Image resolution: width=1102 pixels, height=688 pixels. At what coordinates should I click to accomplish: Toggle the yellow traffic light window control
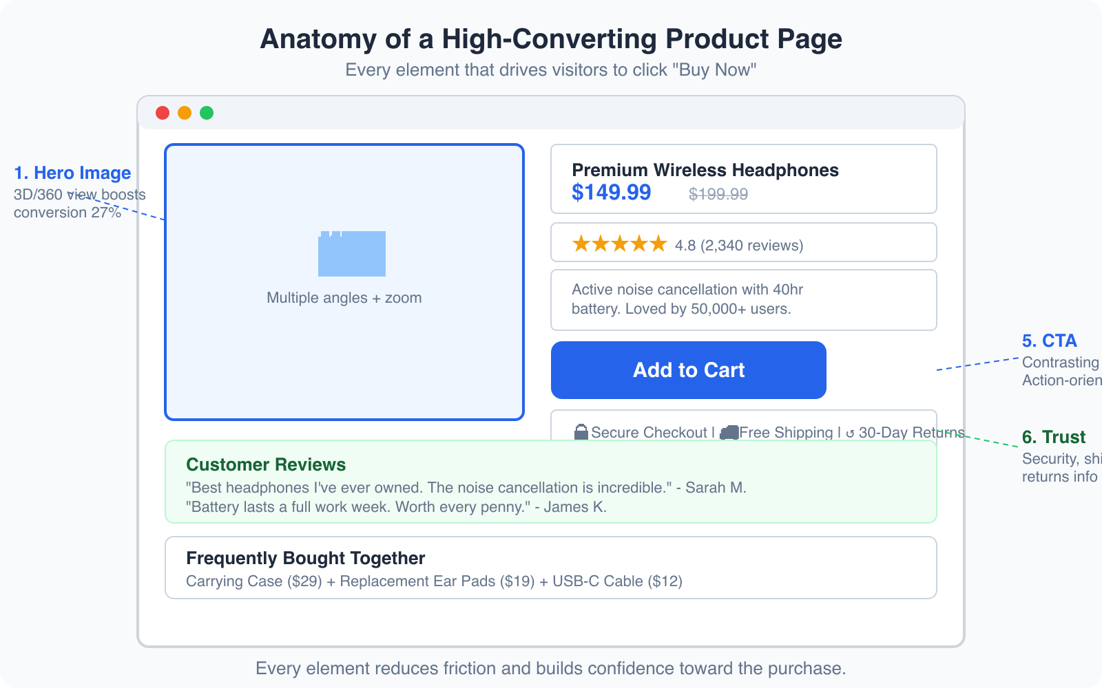[185, 112]
